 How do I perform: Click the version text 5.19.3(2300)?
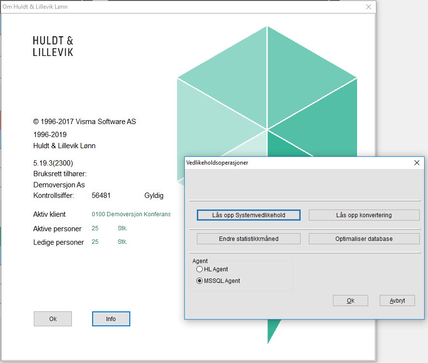click(x=53, y=163)
